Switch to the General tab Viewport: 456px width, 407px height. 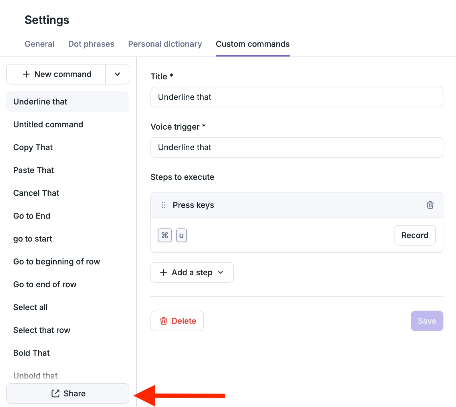click(x=39, y=44)
